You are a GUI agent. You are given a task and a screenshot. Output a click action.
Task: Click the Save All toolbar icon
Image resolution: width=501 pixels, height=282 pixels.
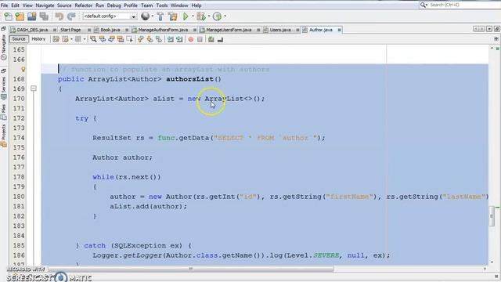coord(44,16)
